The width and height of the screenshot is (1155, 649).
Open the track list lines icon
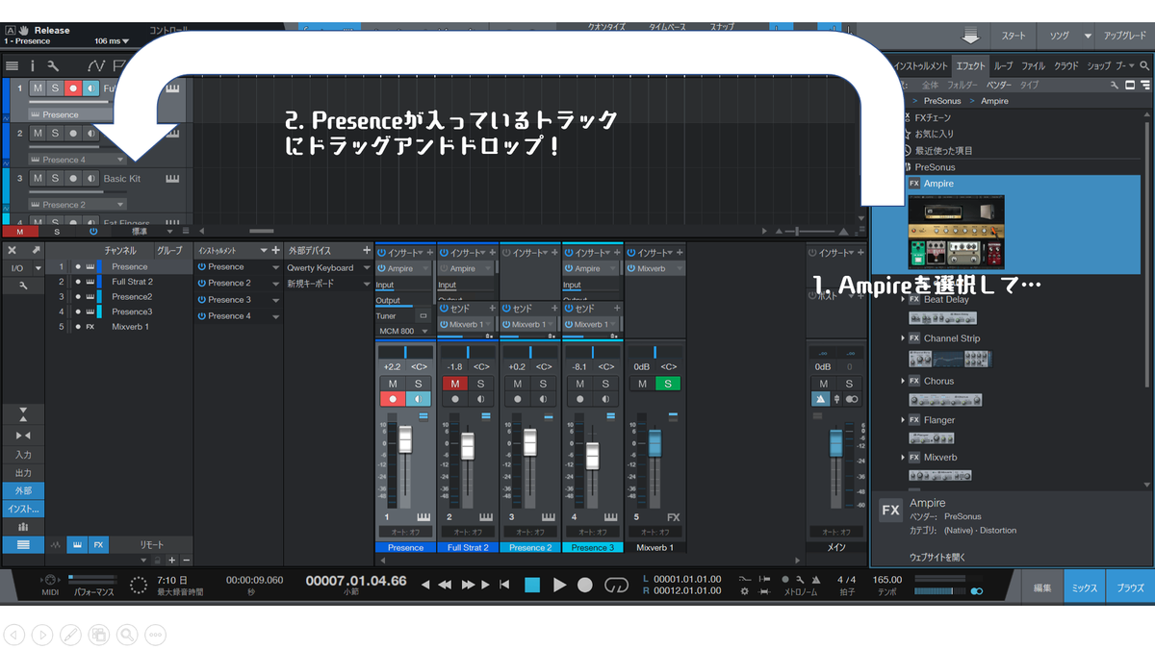13,65
